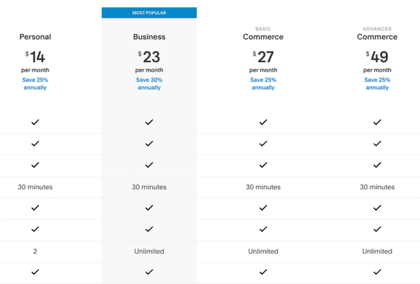
Task: Click the Personal plan's bottom-row checkmark
Action: pyautogui.click(x=35, y=272)
